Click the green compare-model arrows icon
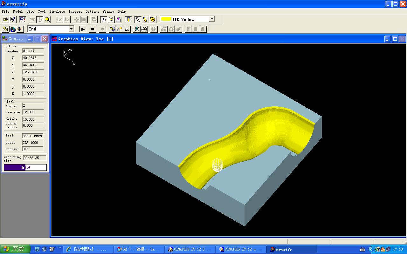 (x=137, y=29)
